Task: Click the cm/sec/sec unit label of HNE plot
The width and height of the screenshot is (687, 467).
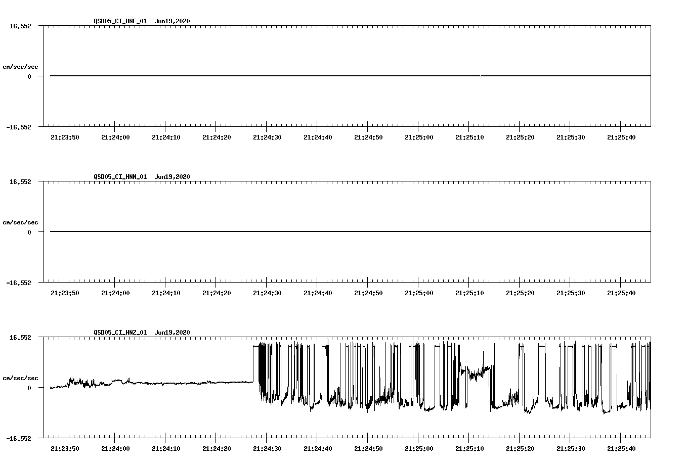Action: (x=20, y=67)
